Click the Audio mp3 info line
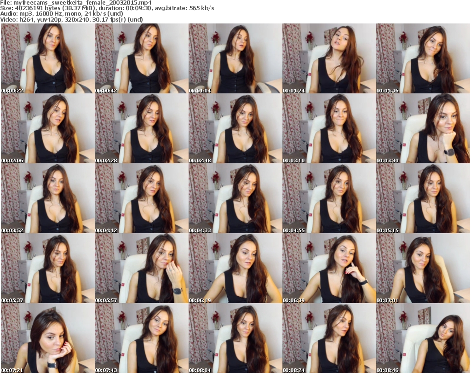The image size is (471, 373). tap(62, 14)
